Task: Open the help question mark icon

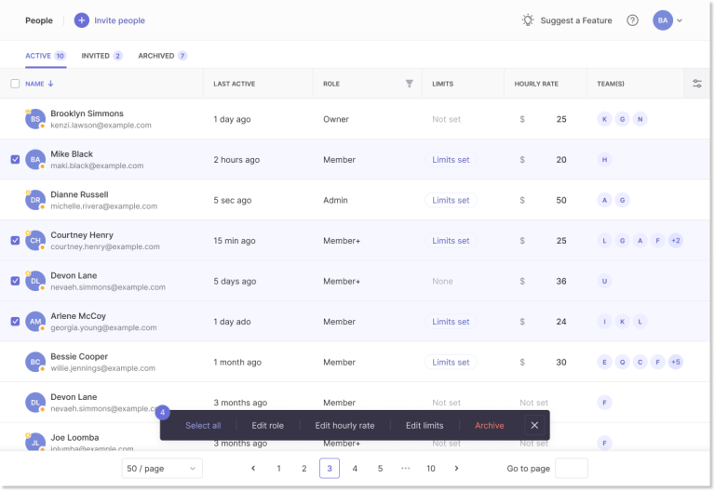Action: click(x=633, y=20)
